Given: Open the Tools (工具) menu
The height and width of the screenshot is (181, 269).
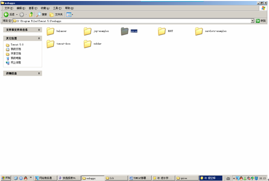Looking at the screenshot, I should [57, 8].
